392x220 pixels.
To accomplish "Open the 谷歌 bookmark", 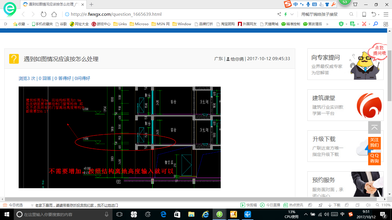I will point(61,24).
